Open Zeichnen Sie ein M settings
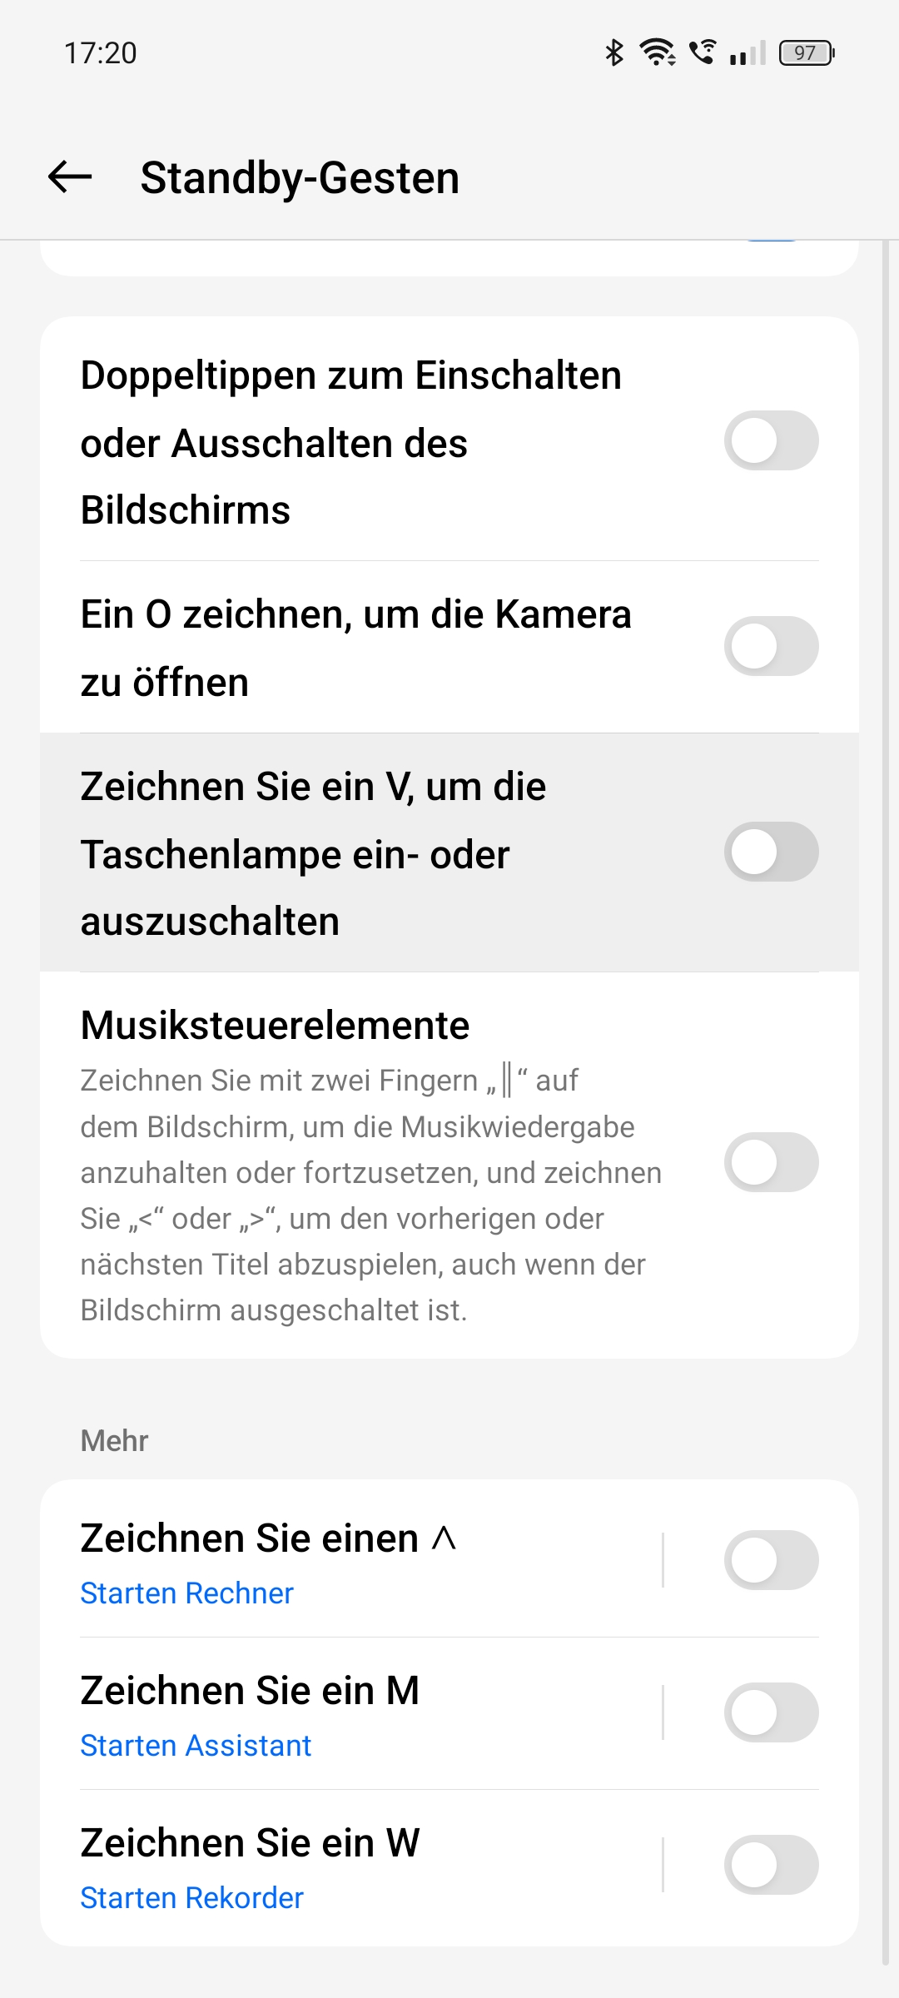899x1998 pixels. point(250,1691)
